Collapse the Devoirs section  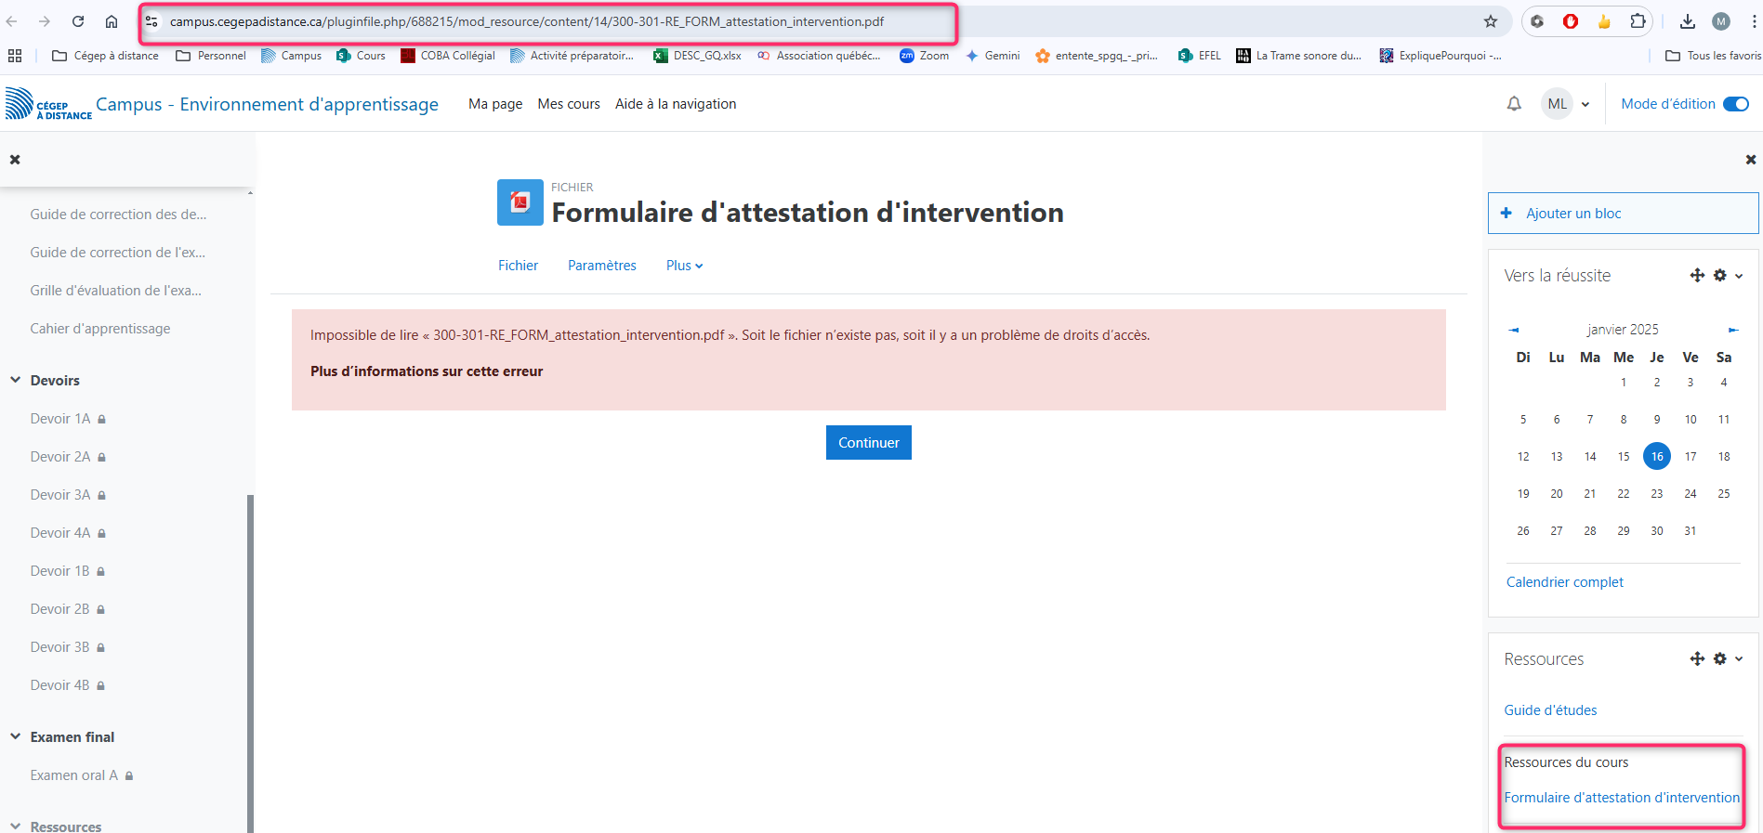point(16,381)
